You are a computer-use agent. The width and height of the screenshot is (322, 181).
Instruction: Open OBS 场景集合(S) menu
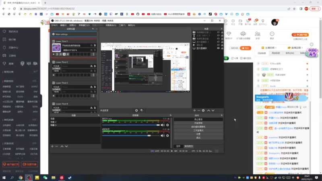[x=111, y=25]
